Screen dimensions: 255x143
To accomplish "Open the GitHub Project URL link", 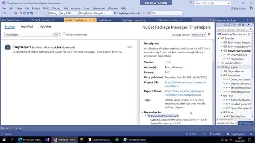I will [x=185, y=84].
